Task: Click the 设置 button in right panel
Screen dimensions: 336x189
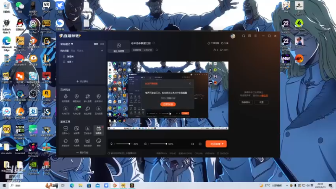Action: click(x=261, y=102)
